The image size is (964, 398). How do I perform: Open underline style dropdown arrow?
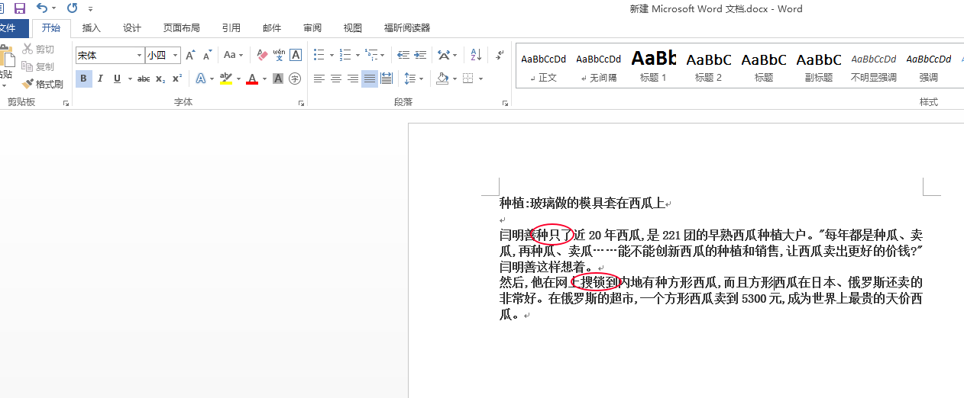pos(130,79)
